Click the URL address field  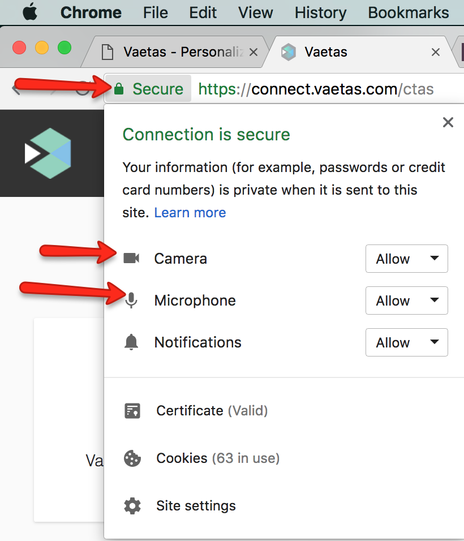click(x=316, y=89)
